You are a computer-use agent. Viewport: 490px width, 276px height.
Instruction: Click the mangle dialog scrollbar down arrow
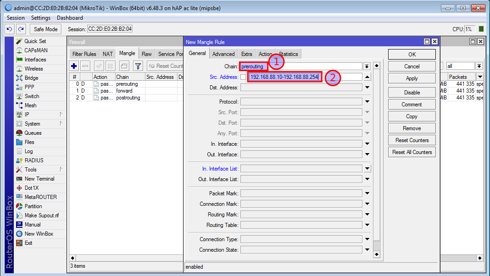[377, 254]
